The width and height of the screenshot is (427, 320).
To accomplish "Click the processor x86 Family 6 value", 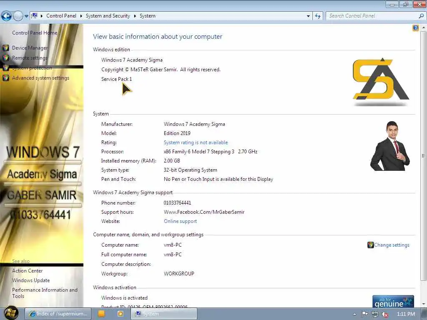I will tap(211, 152).
